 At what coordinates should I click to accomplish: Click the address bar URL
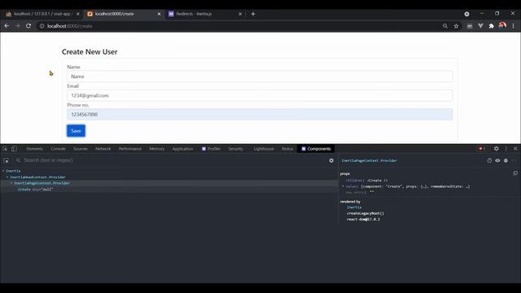pos(70,26)
